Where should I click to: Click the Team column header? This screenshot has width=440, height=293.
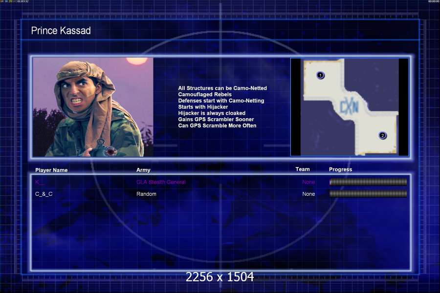(303, 169)
